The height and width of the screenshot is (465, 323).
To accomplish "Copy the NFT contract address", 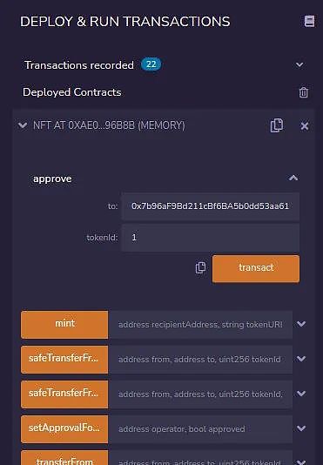I will [277, 125].
